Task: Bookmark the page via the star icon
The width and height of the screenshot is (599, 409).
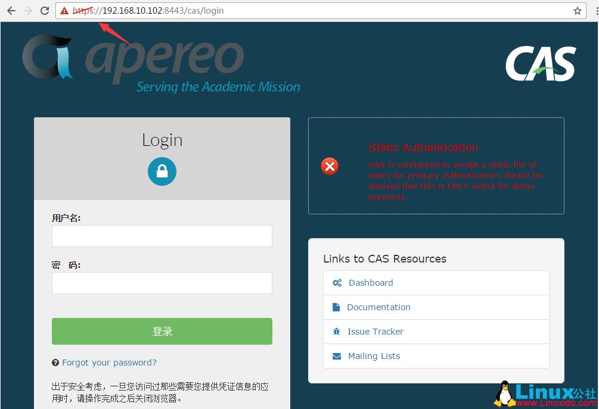Action: point(579,10)
